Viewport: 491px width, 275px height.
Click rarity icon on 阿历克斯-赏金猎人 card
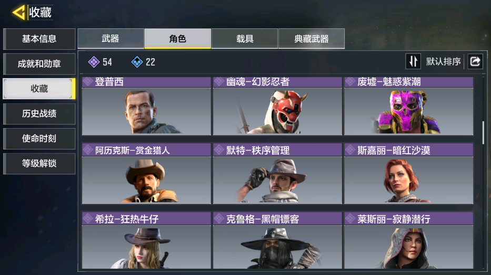88,150
